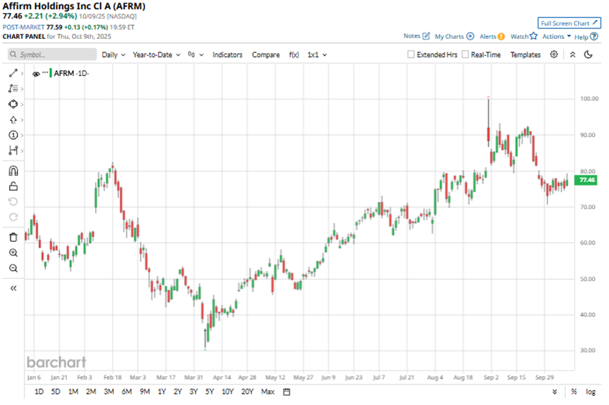Click the undo arrow icon
Screen dimensions: 609x405
13,201
